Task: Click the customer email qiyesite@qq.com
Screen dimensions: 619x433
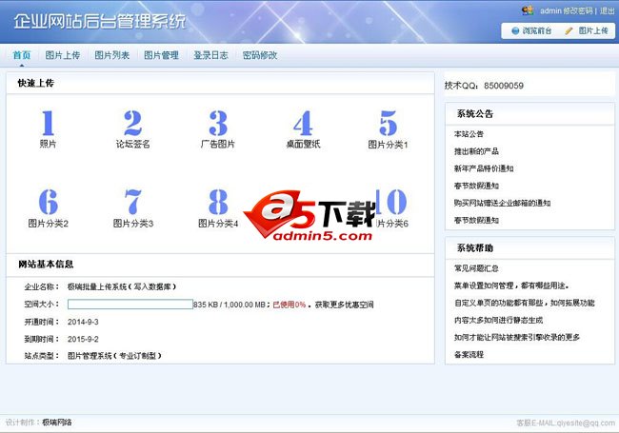Action: 586,423
